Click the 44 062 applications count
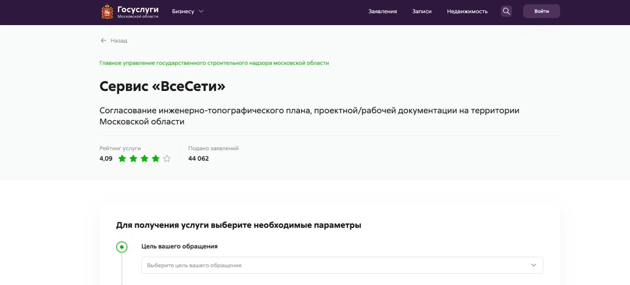 tap(198, 158)
